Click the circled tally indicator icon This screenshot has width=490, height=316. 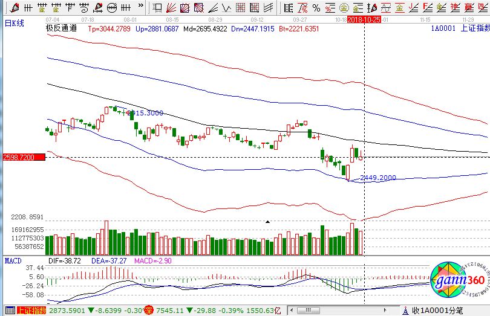113,8
